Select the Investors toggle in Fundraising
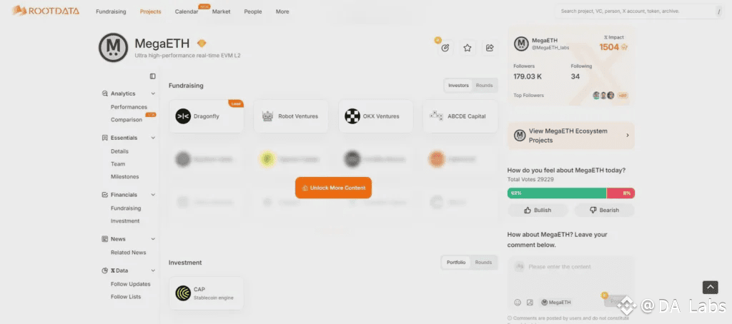This screenshot has width=732, height=324. pyautogui.click(x=458, y=86)
